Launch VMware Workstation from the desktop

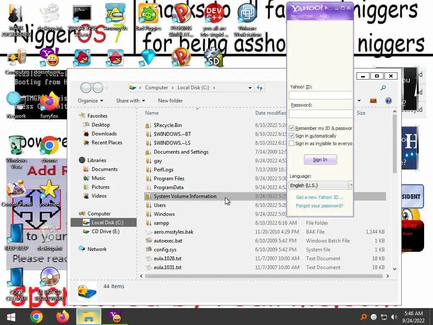click(x=247, y=19)
